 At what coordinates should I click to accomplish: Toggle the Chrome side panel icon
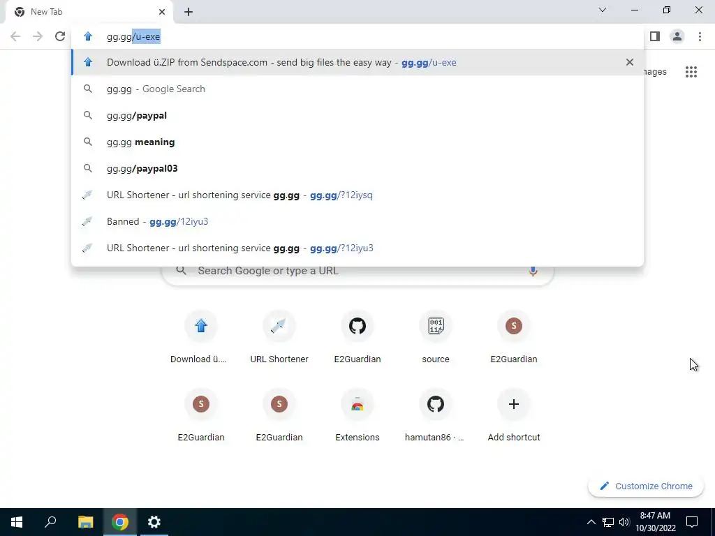click(x=655, y=36)
